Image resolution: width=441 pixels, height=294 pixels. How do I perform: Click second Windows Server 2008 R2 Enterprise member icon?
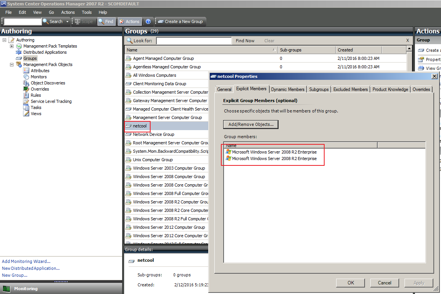pyautogui.click(x=228, y=159)
